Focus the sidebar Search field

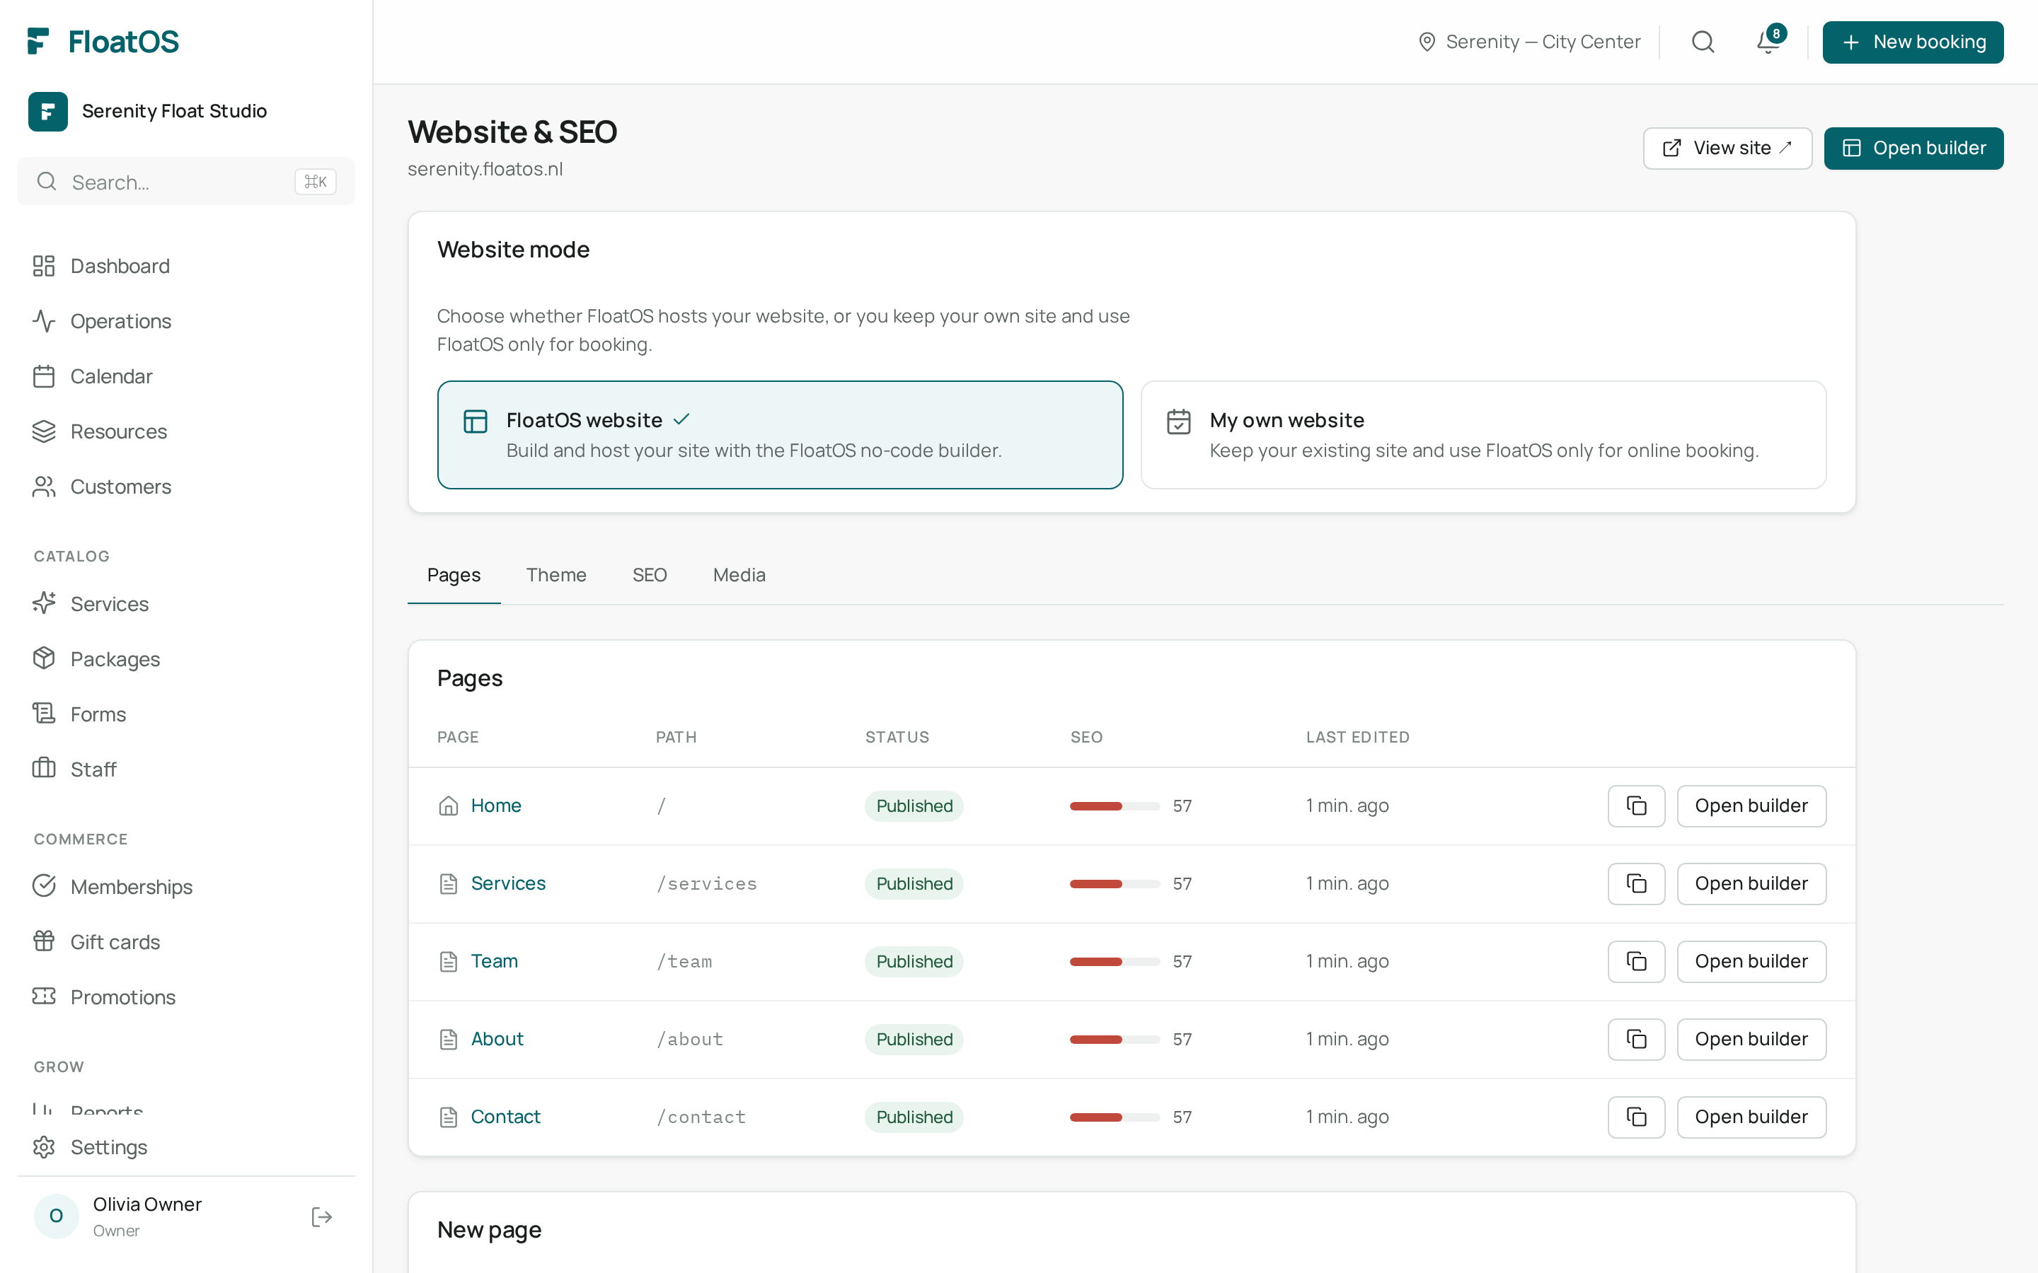click(x=186, y=182)
